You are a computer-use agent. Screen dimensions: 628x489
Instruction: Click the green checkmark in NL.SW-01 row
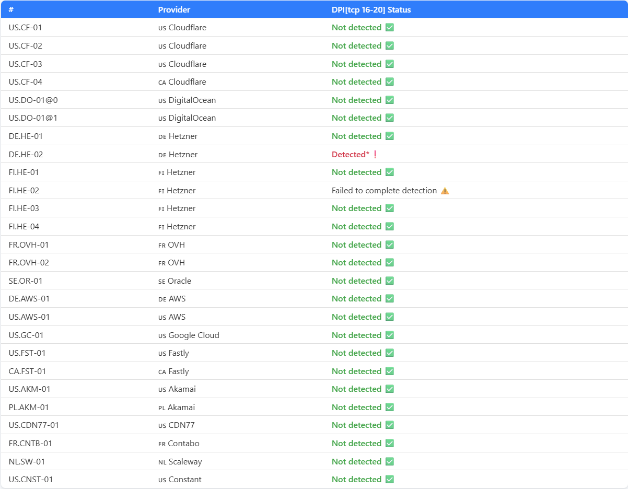coord(389,462)
